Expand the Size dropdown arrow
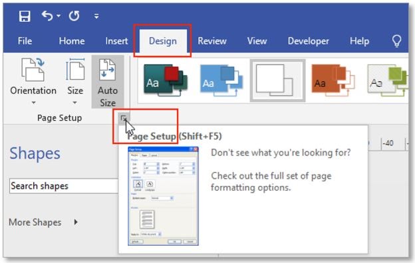Viewport: 415px width, 263px height. pos(75,102)
